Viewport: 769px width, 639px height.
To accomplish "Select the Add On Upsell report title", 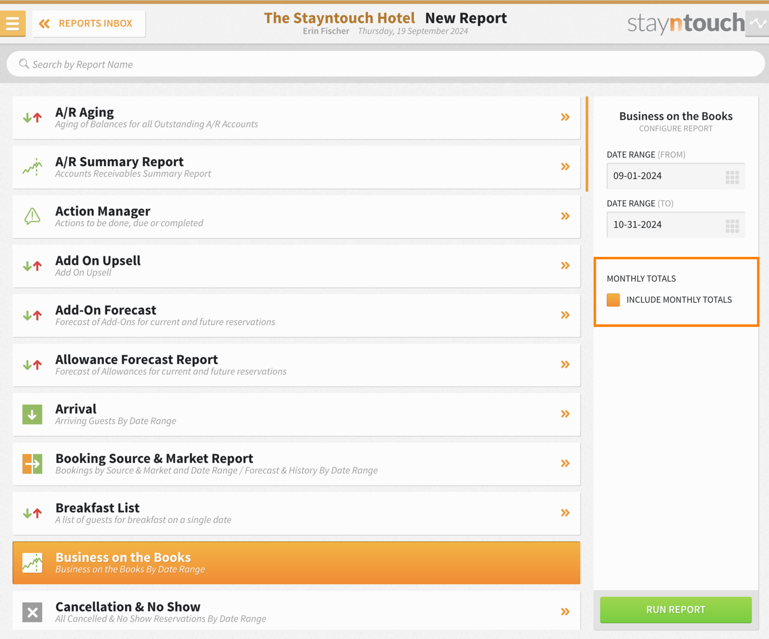I will point(98,260).
